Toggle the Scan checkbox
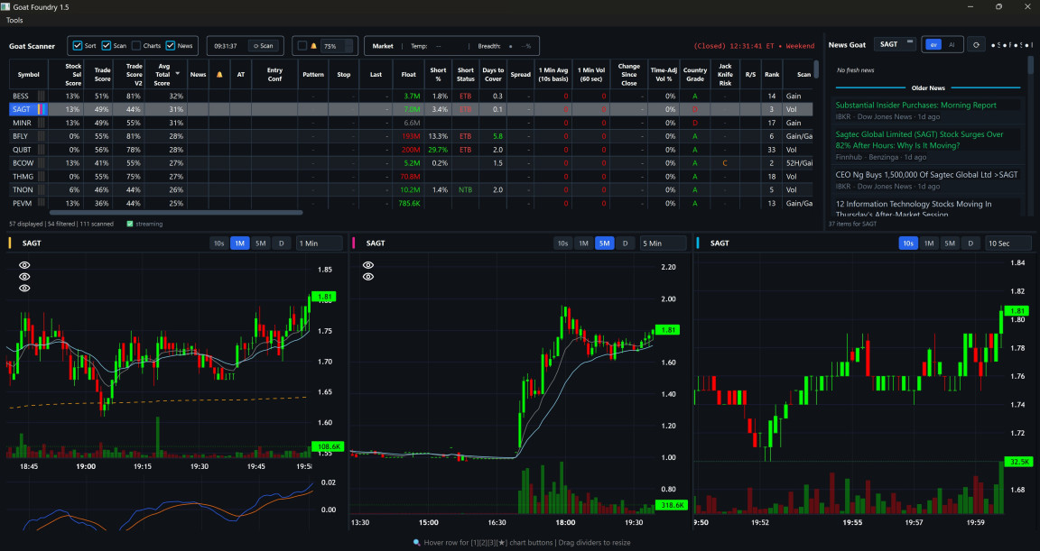The height and width of the screenshot is (551, 1040). pos(107,46)
